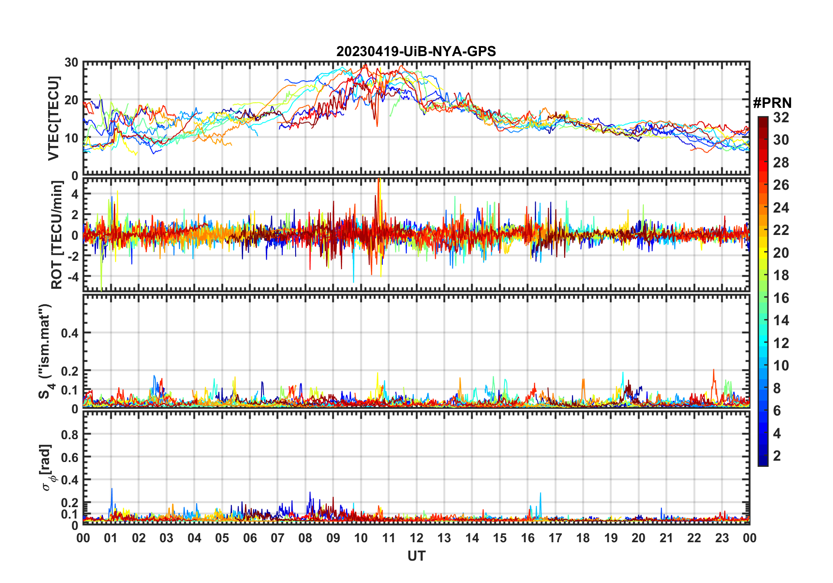833x583 pixels.
Task: Click the 4 tick on the ROT axis
Action: (75, 194)
